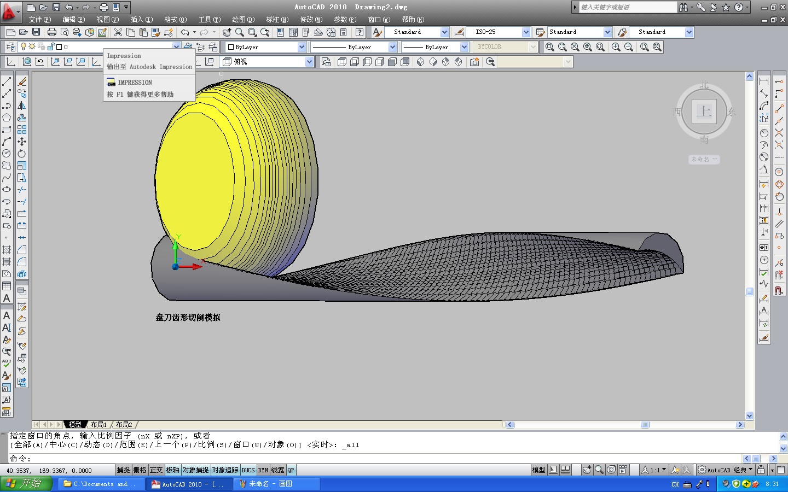
Task: Click the World UCS globe icon
Action: pos(26,62)
